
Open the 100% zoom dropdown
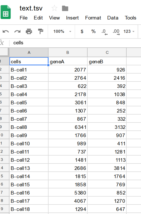(x=62, y=32)
